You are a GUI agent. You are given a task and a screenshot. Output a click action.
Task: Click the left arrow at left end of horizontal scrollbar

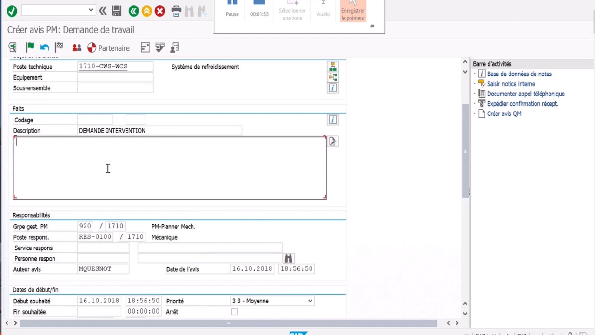coord(7,323)
